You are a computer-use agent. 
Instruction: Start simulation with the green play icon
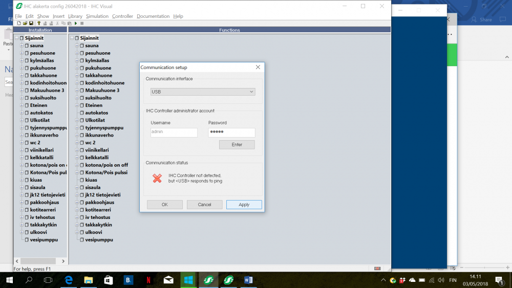[x=76, y=24]
